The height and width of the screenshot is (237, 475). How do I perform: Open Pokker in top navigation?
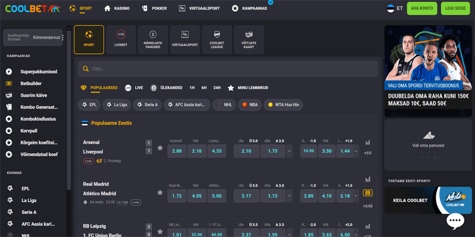coord(154,8)
